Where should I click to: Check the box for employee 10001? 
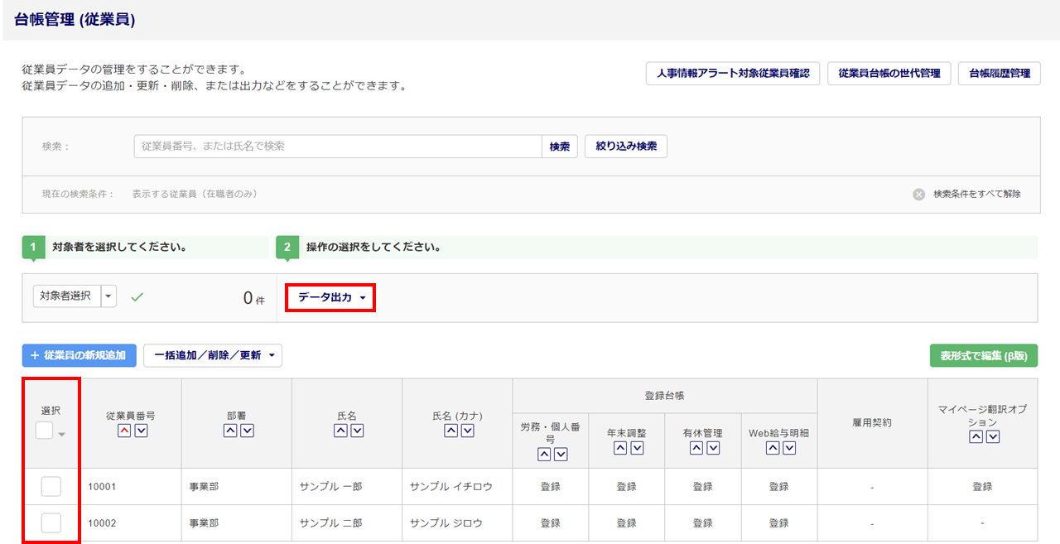pyautogui.click(x=51, y=487)
